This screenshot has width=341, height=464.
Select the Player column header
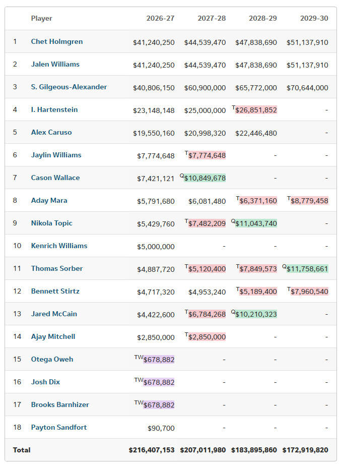(41, 18)
